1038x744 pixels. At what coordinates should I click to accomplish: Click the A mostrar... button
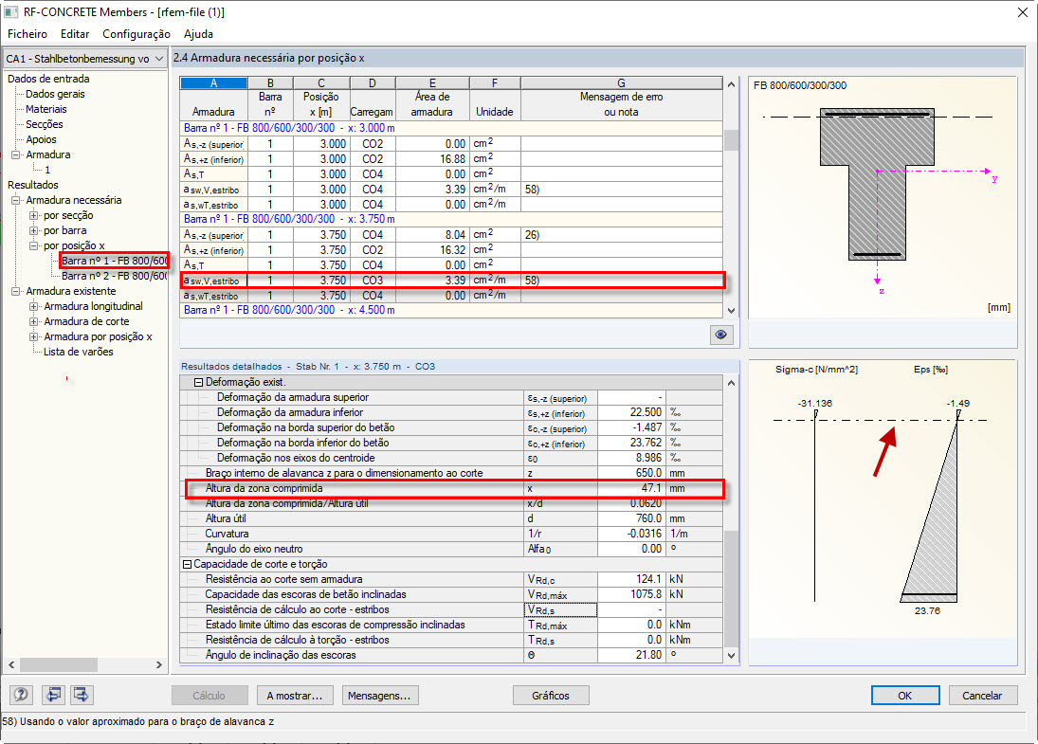295,696
